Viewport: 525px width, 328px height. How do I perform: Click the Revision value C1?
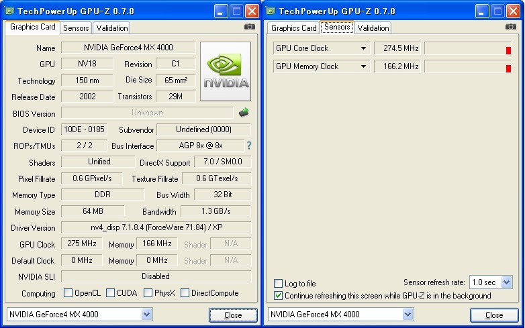(x=176, y=64)
